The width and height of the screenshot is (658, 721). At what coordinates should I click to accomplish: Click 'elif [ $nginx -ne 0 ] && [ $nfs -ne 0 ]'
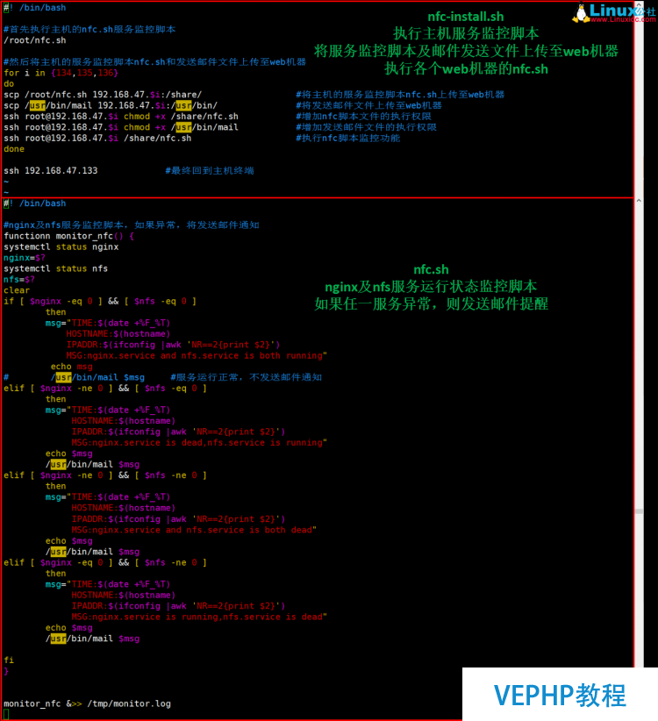point(105,475)
